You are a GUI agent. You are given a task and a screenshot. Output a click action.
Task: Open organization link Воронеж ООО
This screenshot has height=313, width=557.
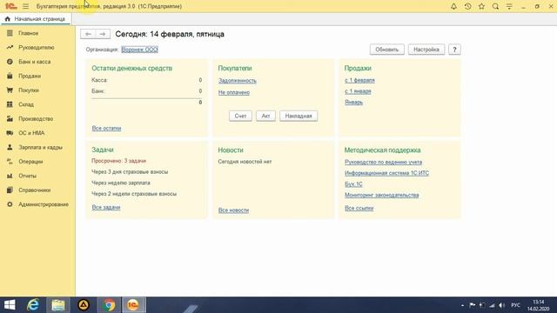pyautogui.click(x=139, y=50)
